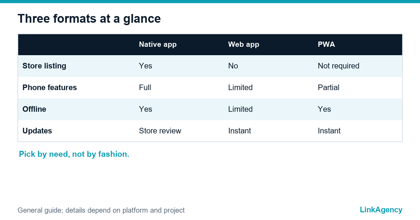Image resolution: width=420 pixels, height=220 pixels.
Task: Click the "LinkAgency" brand text
Action: pos(381,210)
